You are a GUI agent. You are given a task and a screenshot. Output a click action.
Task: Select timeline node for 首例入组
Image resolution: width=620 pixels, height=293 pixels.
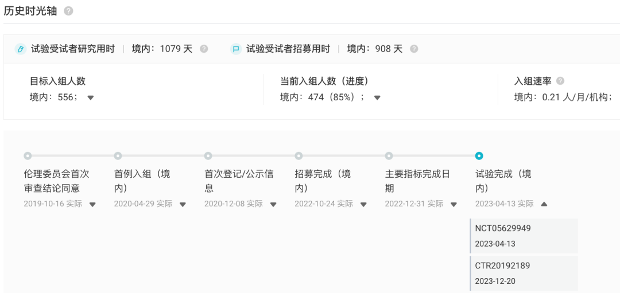(118, 156)
